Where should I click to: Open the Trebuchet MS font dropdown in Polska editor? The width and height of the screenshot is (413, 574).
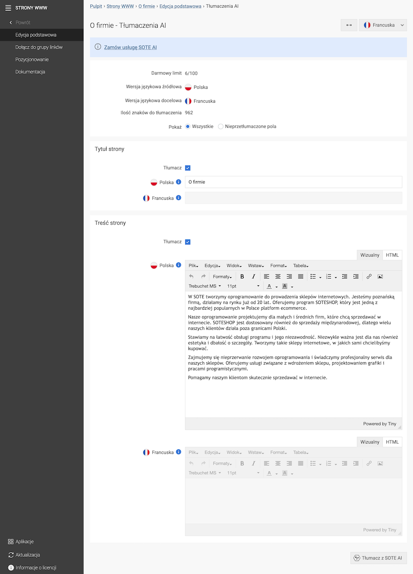click(x=205, y=286)
